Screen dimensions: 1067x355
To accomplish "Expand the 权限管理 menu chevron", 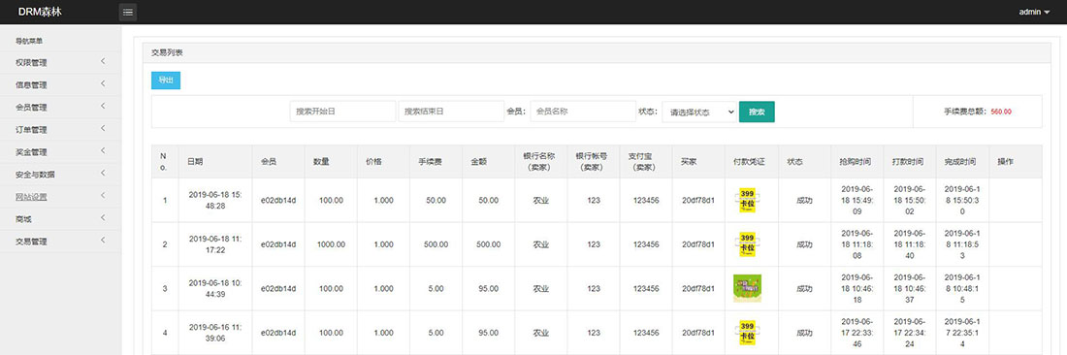I will click(103, 62).
